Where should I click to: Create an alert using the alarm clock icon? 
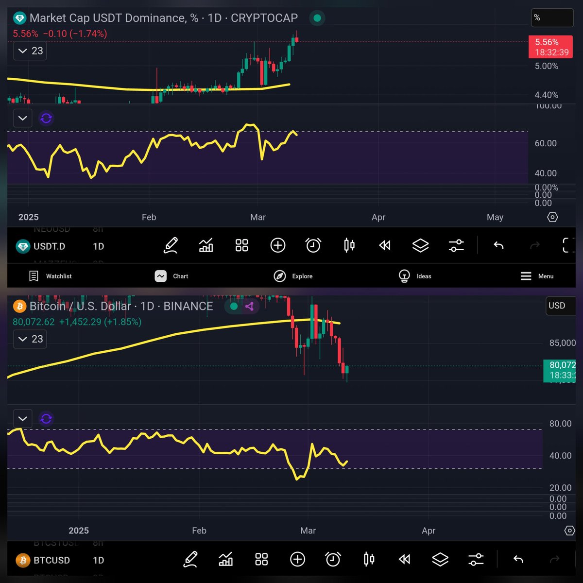click(x=313, y=245)
